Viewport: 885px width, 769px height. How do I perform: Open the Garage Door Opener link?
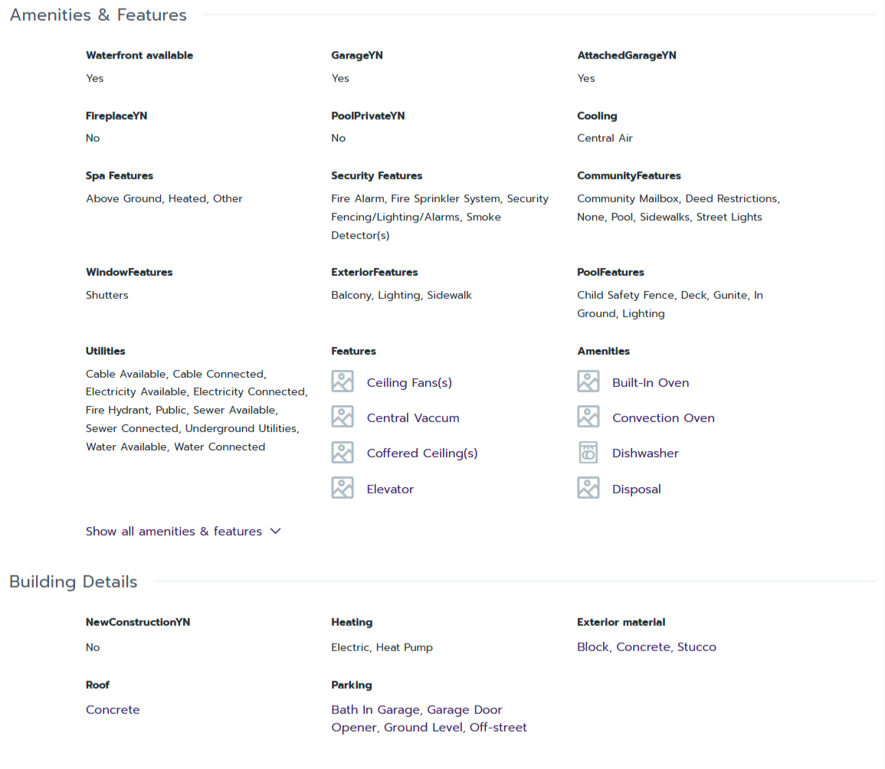[x=464, y=710]
